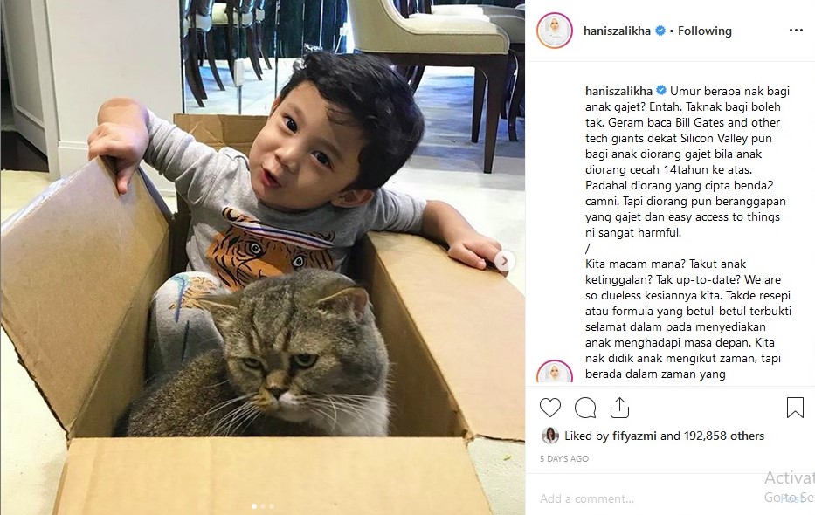
Task: Save post with the bookmark icon
Action: coord(795,408)
